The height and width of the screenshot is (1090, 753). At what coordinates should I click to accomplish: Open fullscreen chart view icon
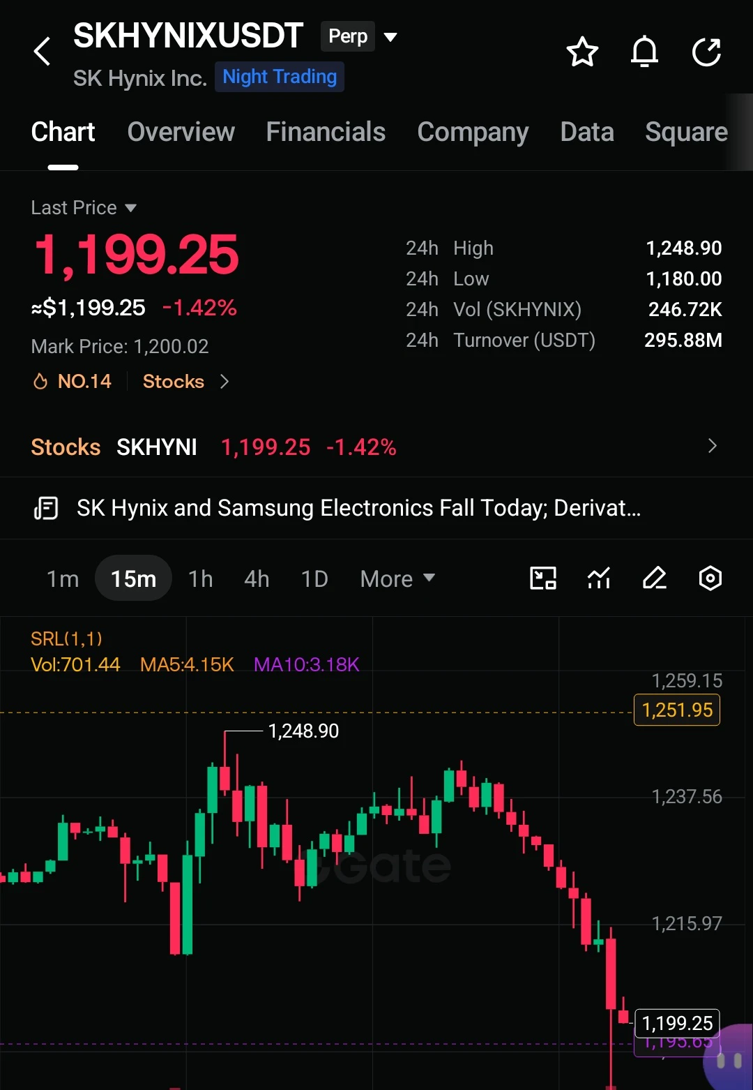pyautogui.click(x=543, y=578)
